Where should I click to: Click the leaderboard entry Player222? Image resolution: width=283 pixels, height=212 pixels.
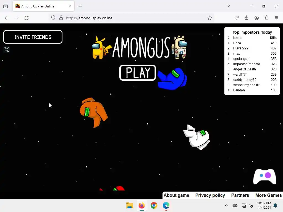(241, 48)
